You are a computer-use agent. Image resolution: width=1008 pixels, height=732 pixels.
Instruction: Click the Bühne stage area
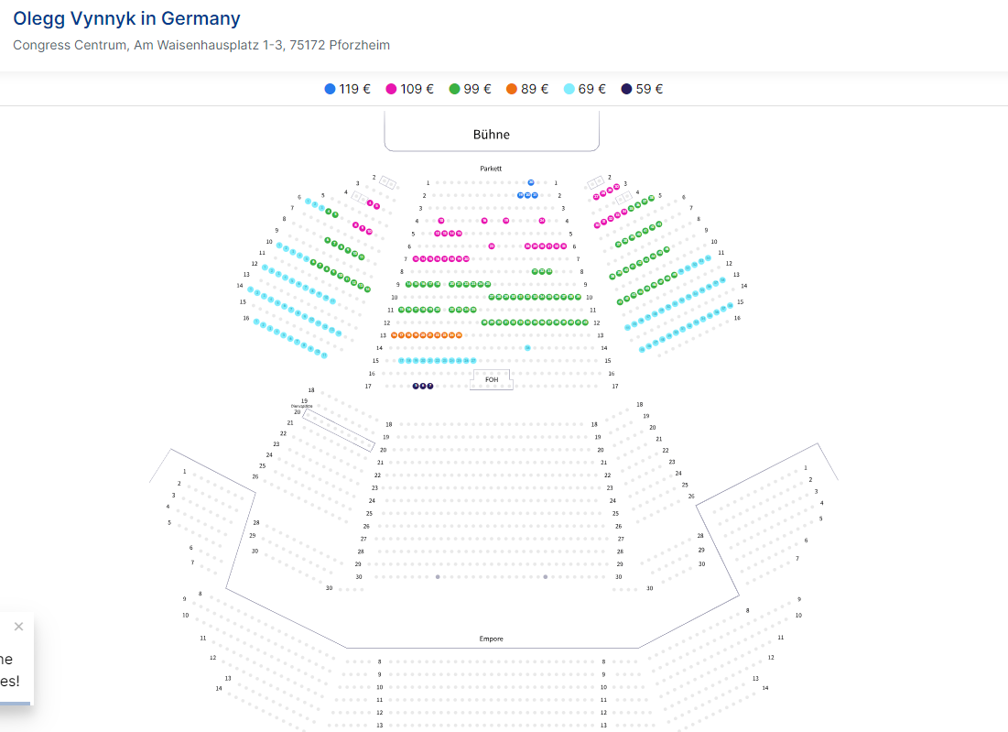pos(492,134)
